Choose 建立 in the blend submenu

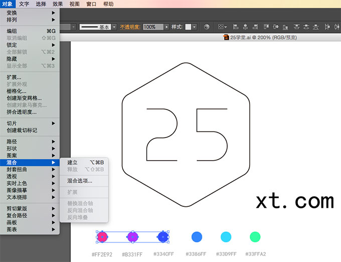(84, 163)
